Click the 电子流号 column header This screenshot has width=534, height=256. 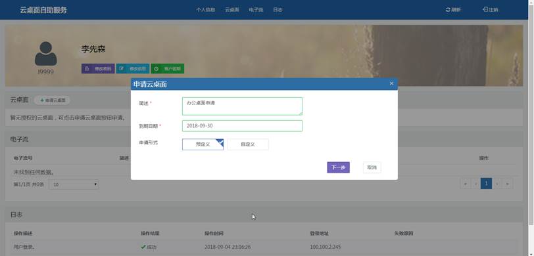pos(23,158)
